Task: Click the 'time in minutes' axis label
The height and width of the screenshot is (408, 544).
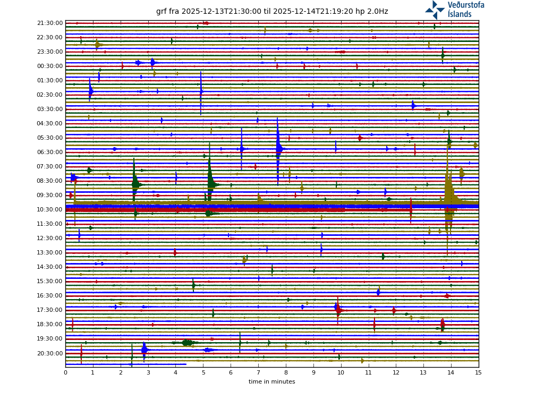Action: pos(271,381)
